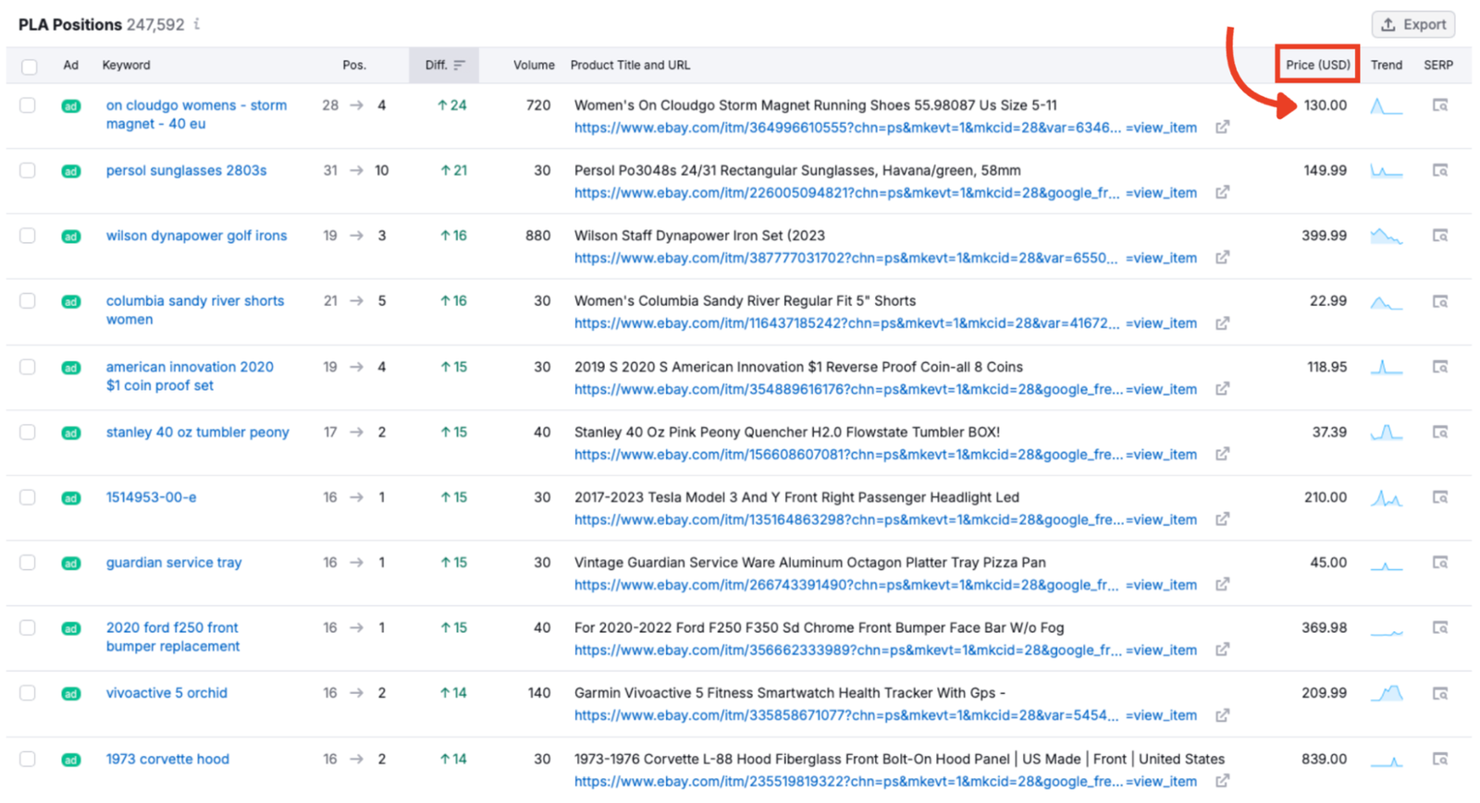The width and height of the screenshot is (1480, 803).
Task: Click product title 'Stanley 40 Oz Pink Peony Quencher'
Action: tap(786, 432)
